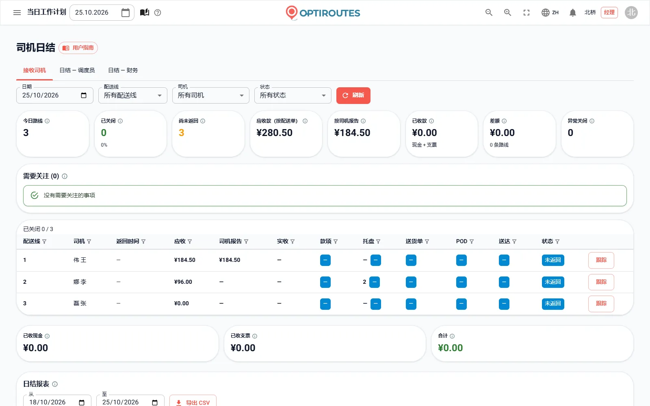Screen dimensions: 650x406
Task: Show info icon for 已关闭 card
Action: tap(120, 121)
